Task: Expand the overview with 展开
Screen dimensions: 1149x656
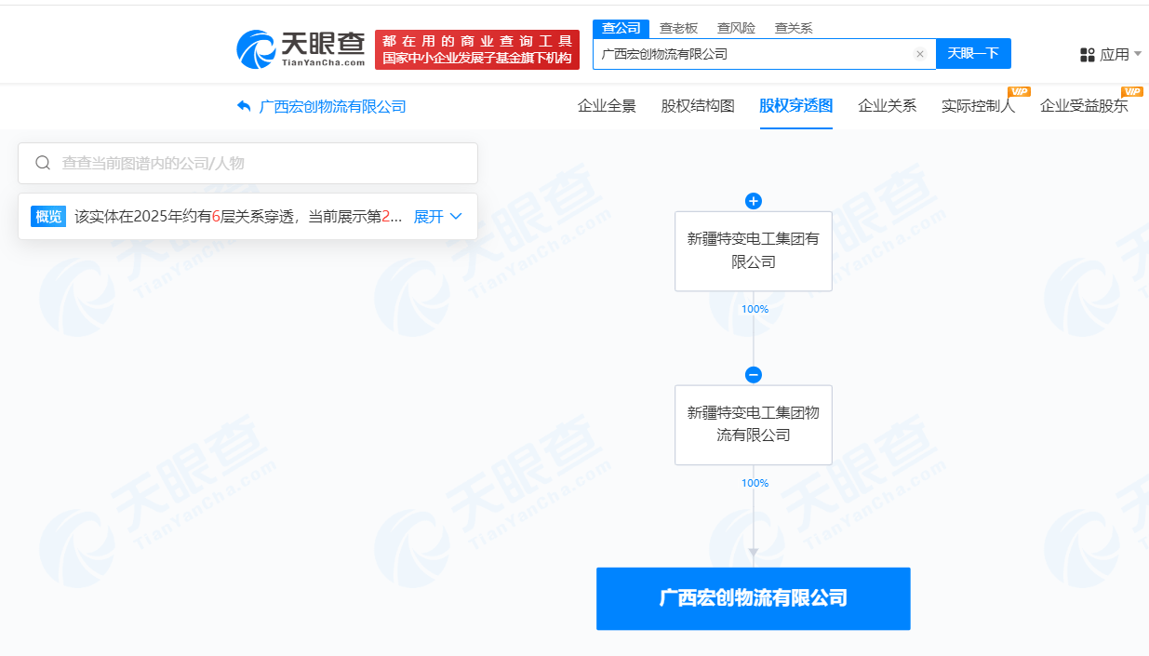Action: (x=437, y=216)
